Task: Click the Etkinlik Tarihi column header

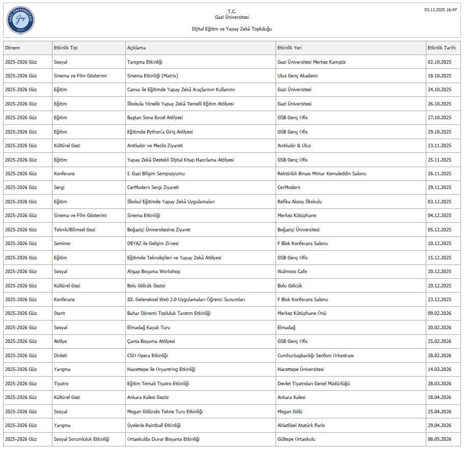Action: pos(442,48)
